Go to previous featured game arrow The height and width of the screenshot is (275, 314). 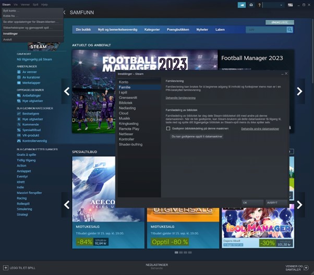tap(67, 91)
